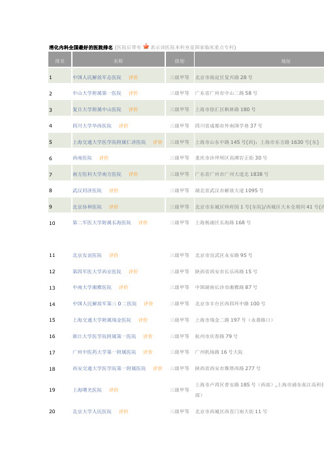Open the 第四军医大学西京医院 link
The width and height of the screenshot is (324, 459).
pyautogui.click(x=97, y=271)
